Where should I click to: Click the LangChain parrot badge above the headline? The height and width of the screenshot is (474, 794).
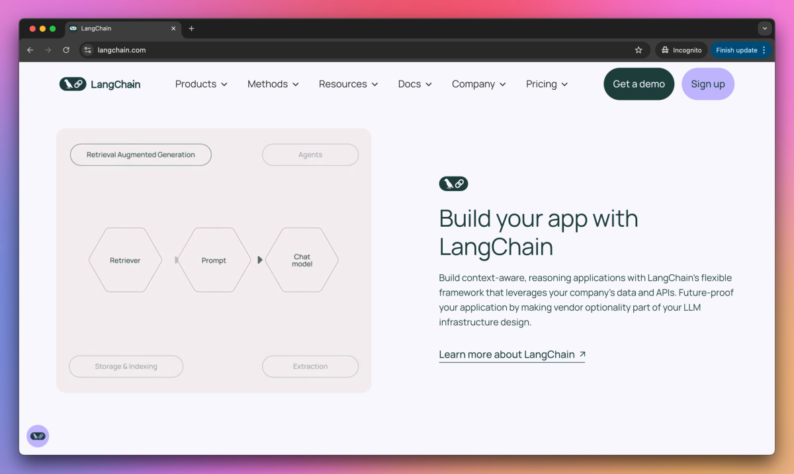tap(453, 184)
